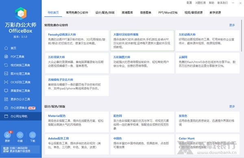Screen dimensions: 244x158
Task: Open the 万彩脑图大师 link
Action: (x=122, y=57)
